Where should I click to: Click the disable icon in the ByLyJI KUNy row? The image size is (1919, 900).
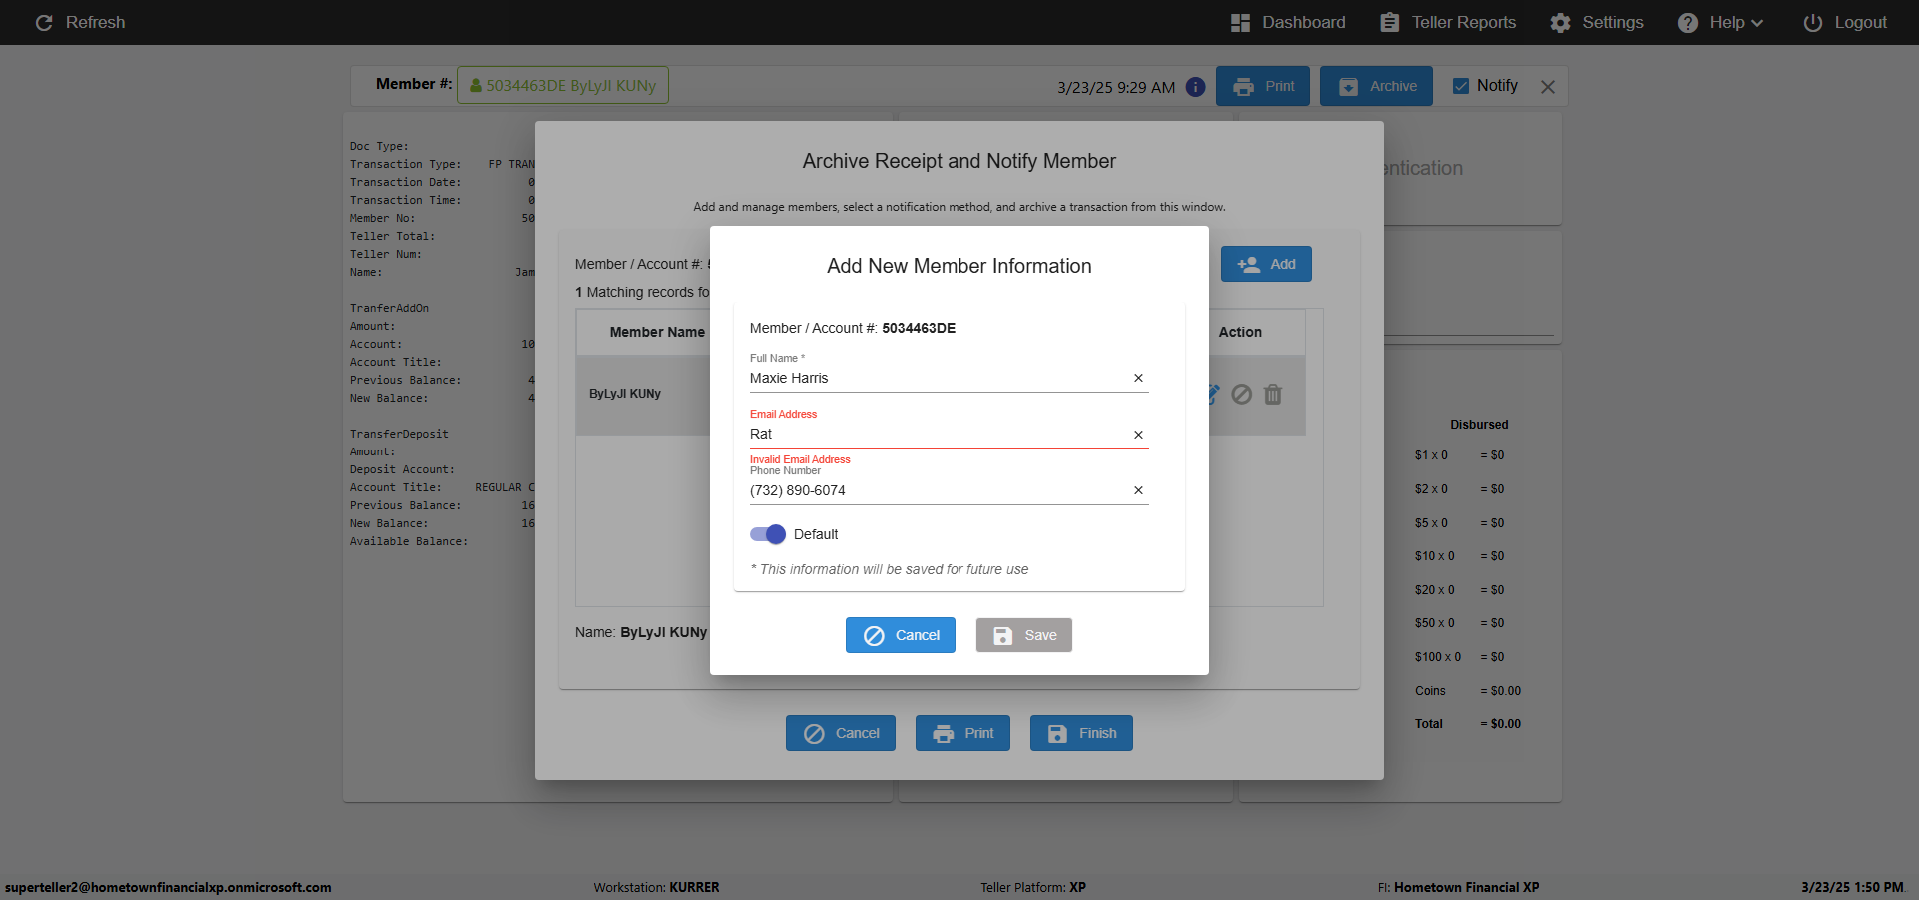(1241, 394)
